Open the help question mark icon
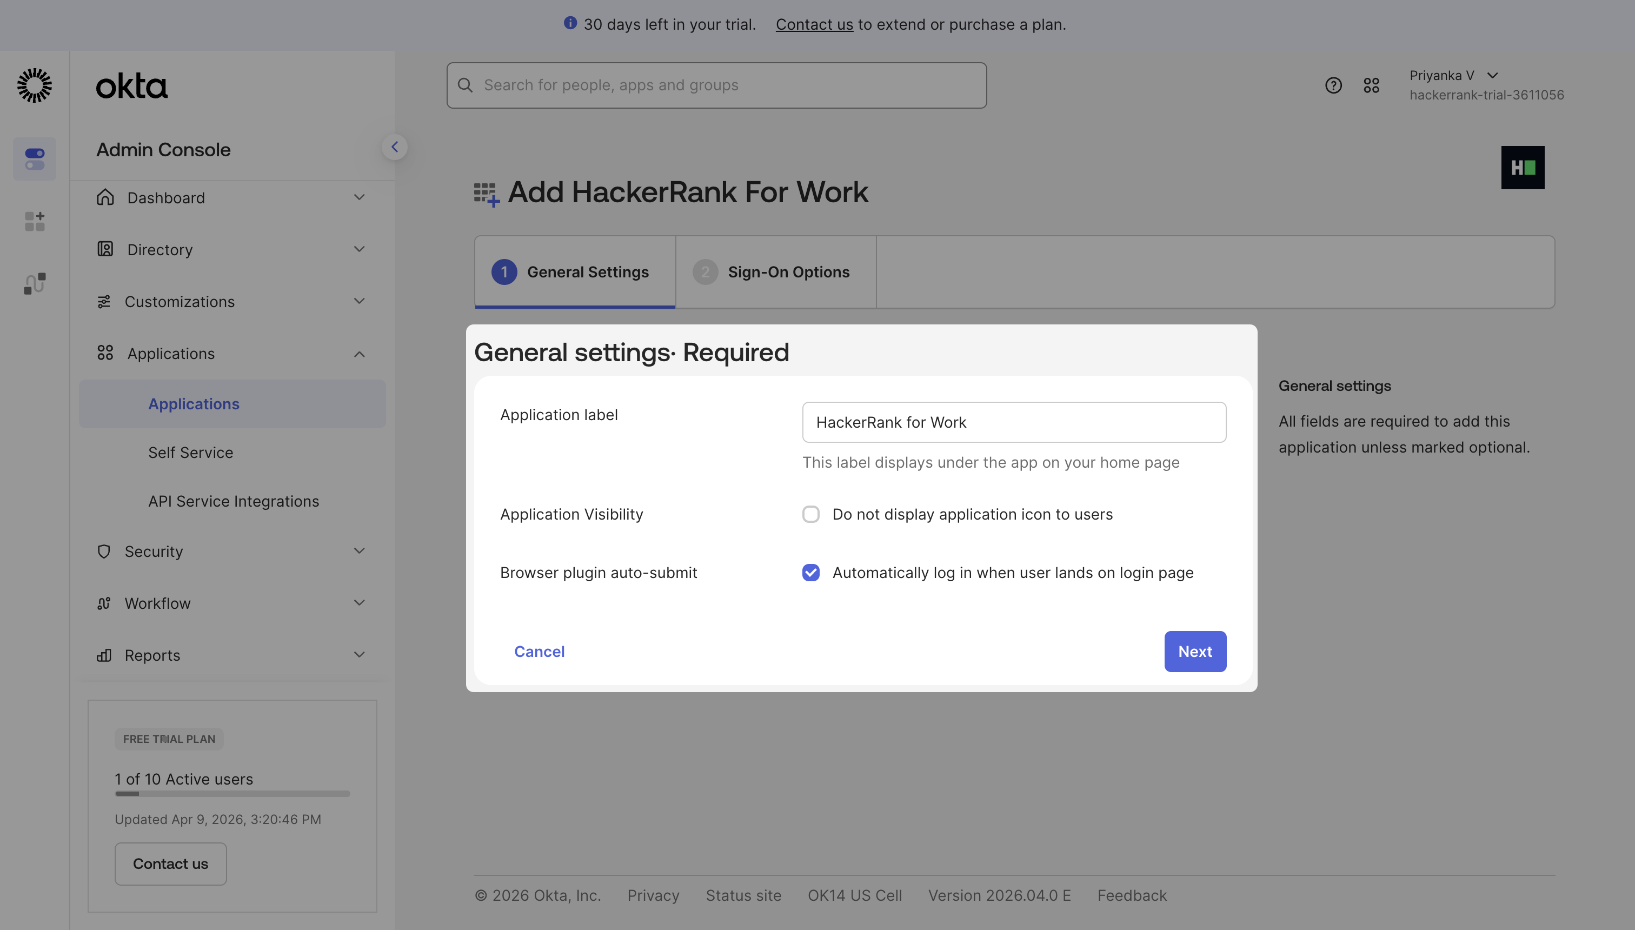The width and height of the screenshot is (1635, 930). point(1333,85)
